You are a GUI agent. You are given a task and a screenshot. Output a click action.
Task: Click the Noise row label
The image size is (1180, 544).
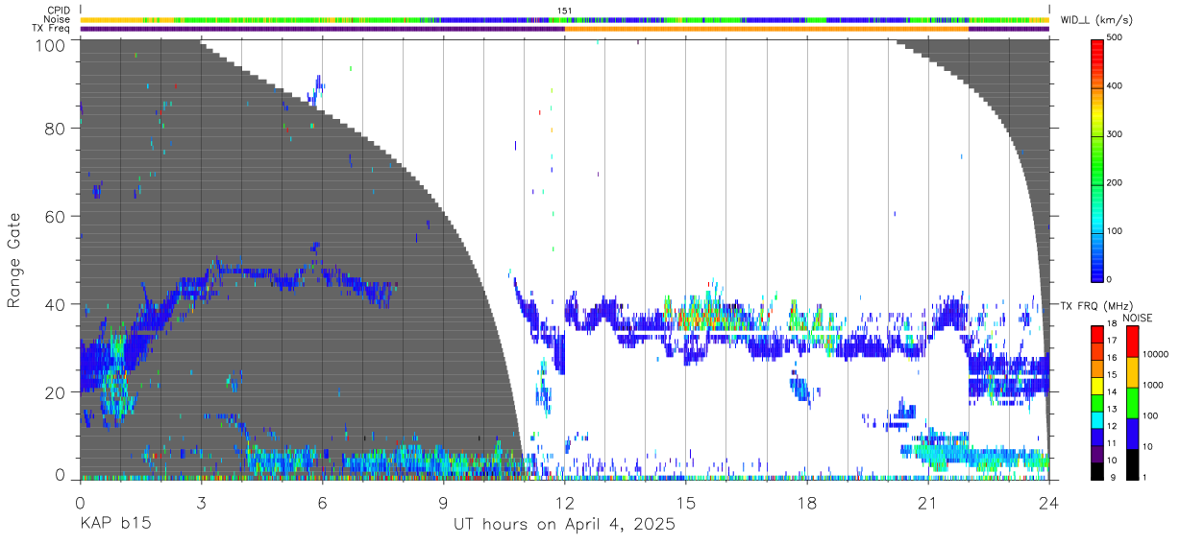point(58,19)
